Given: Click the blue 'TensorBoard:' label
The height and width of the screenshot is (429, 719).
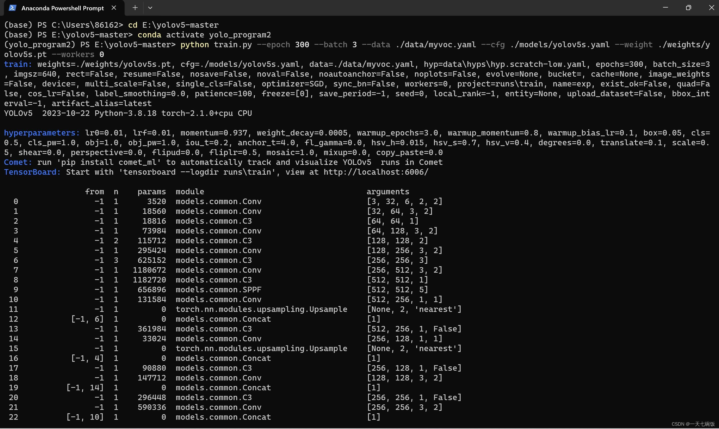Looking at the screenshot, I should pos(32,172).
